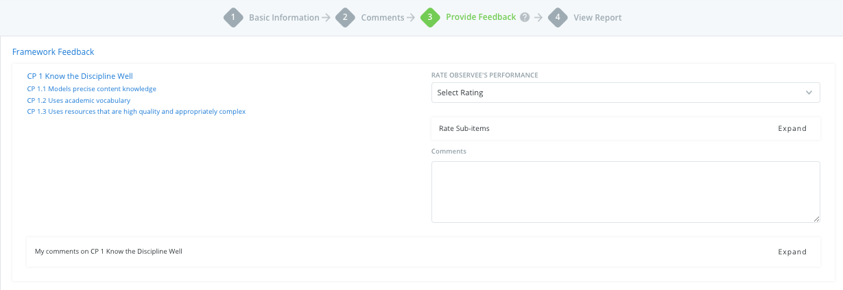Go to the Comments step
Screen dimensions: 843x290
point(383,18)
